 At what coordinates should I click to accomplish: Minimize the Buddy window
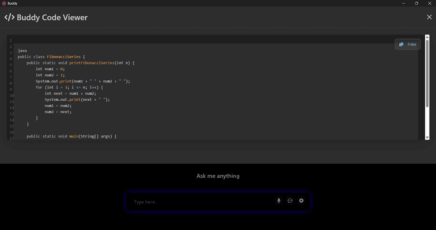403,3
